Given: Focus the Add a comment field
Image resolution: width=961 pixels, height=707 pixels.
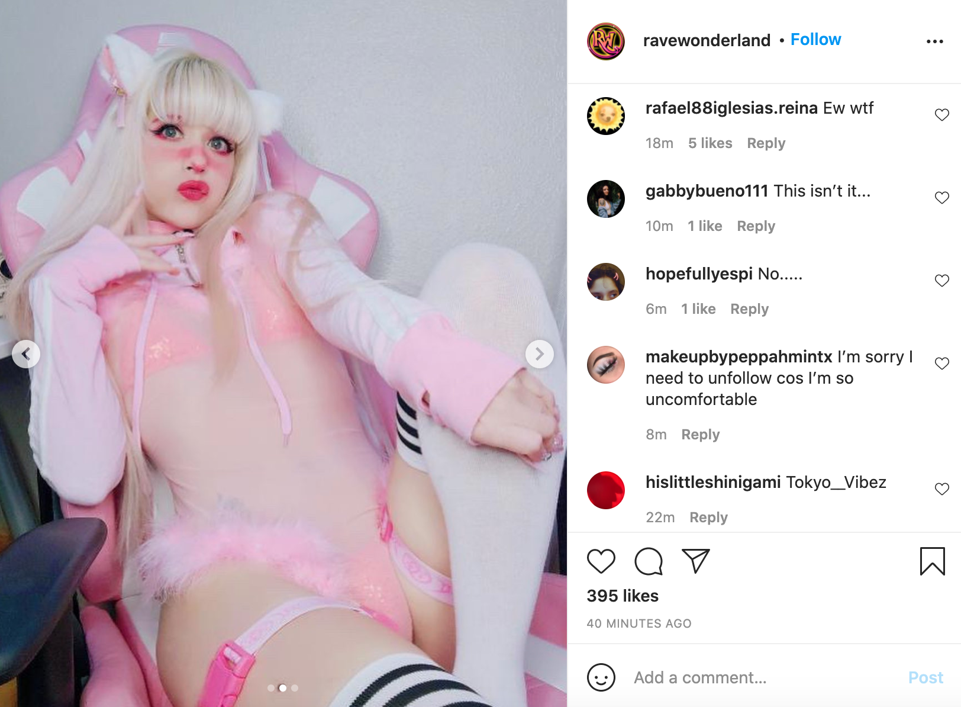Looking at the screenshot, I should (763, 677).
